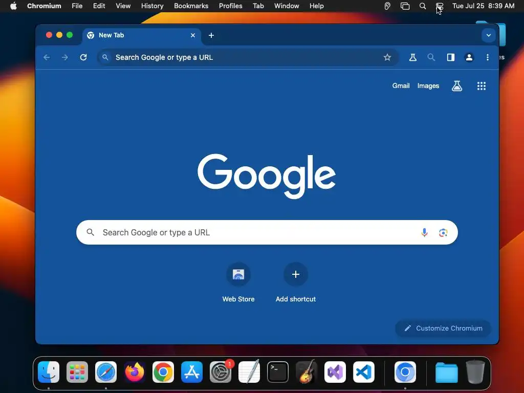Screen dimensions: 524x393
Task: Open the Web Store shortcut
Action: (x=238, y=283)
